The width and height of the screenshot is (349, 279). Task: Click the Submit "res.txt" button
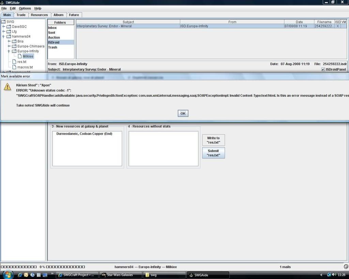(213, 153)
